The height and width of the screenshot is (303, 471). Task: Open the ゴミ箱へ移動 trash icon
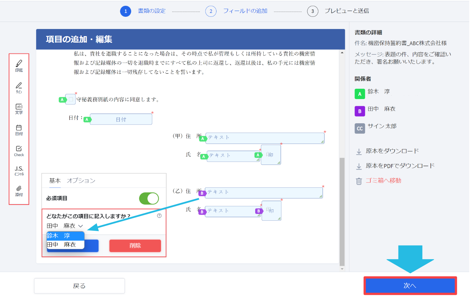359,181
